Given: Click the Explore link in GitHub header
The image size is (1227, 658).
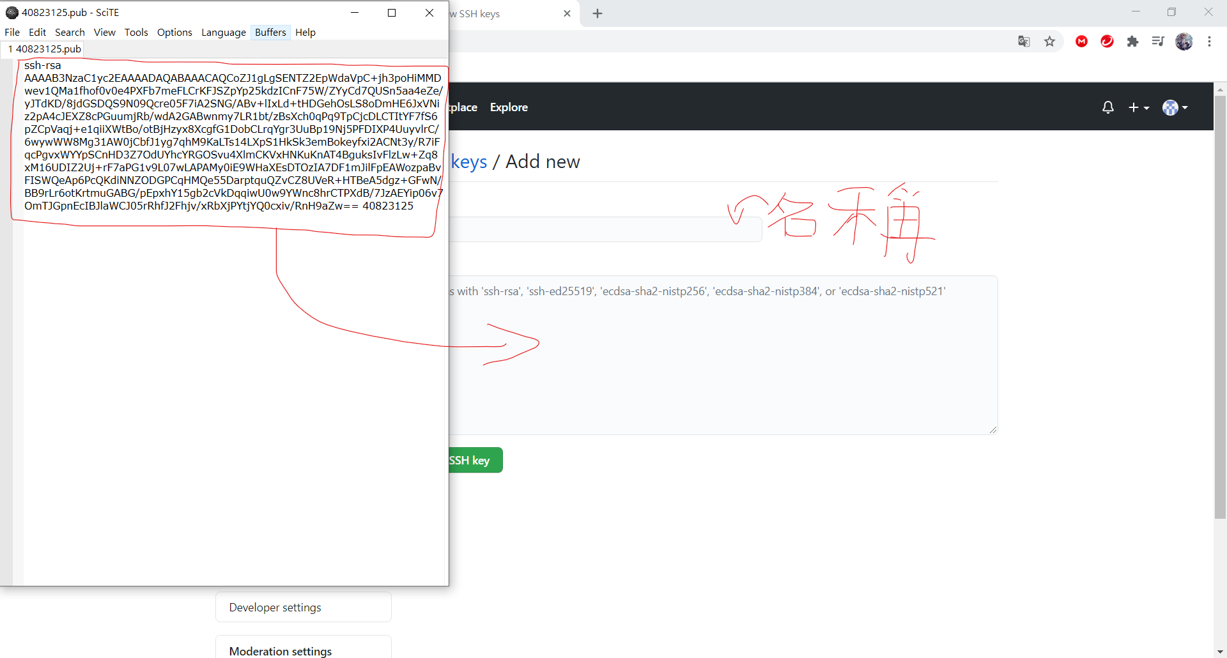Looking at the screenshot, I should pos(509,107).
